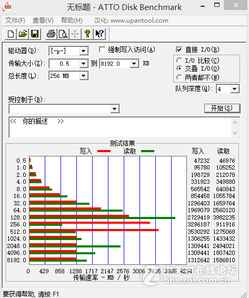Image resolution: width=249 pixels, height=298 pixels.
Task: Uncheck the 直接 I/O(R) checkbox
Action: coord(179,50)
